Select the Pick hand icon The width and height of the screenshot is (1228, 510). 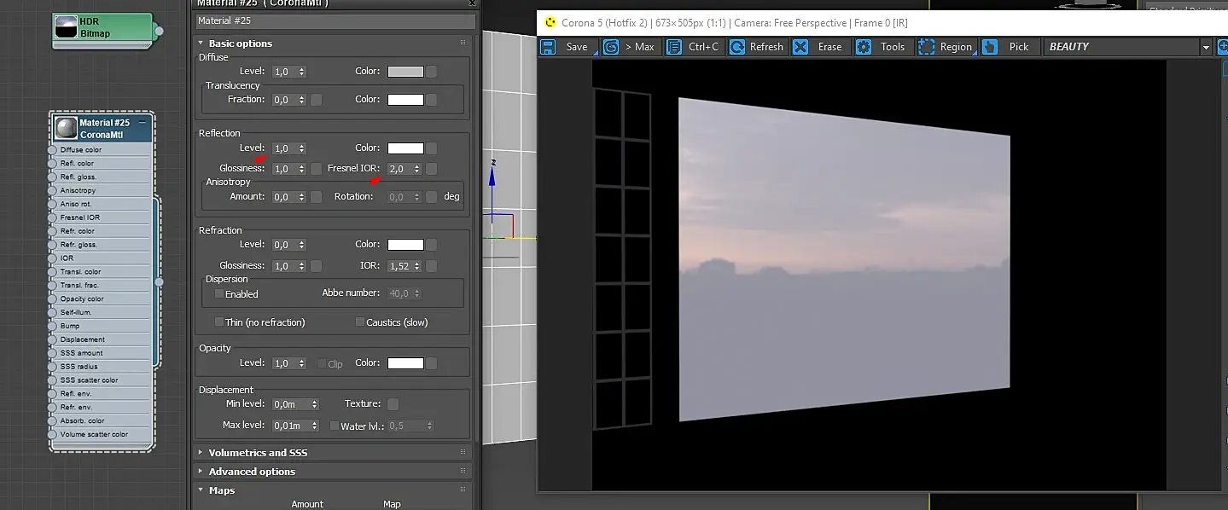(990, 47)
